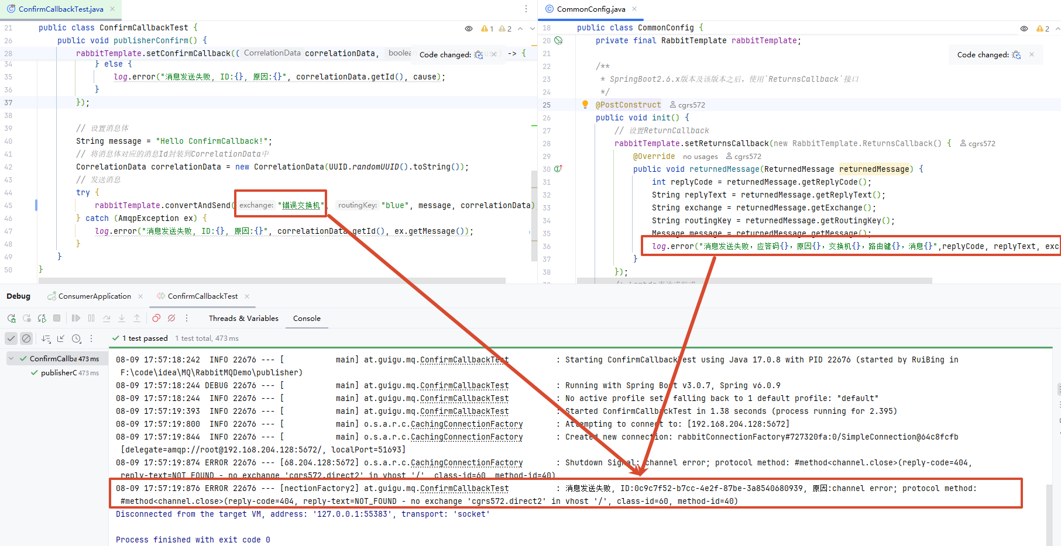Toggle auto-test rerun icon in Debug toolbar
Screen dimensions: 1061x546
42,319
